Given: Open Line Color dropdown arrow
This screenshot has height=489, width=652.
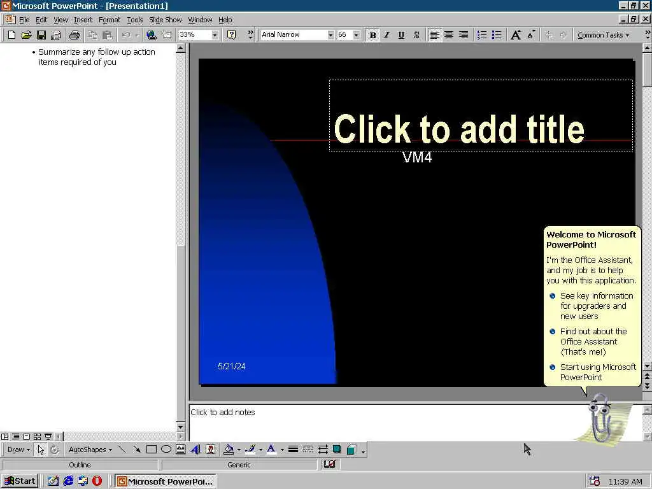Looking at the screenshot, I should pyautogui.click(x=260, y=450).
